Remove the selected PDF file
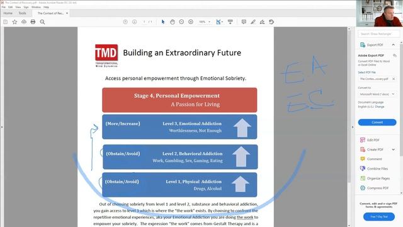Viewport: 403px width, 227px height. (394, 79)
